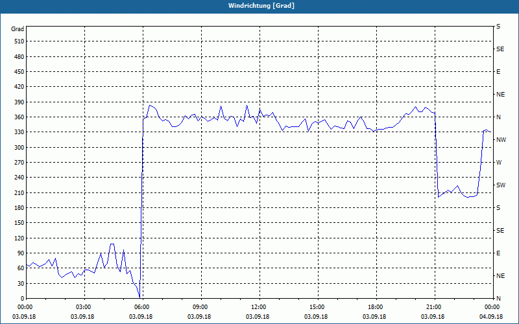Click the Windrichtung [Grad] chart title
519x324 pixels.
(261, 6)
